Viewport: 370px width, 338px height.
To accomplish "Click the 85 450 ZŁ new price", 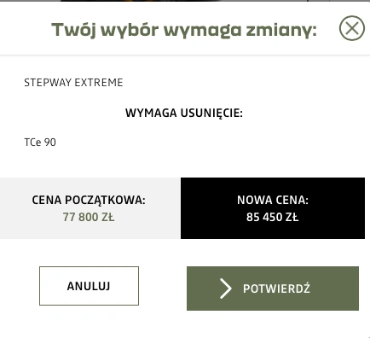I will point(273,217).
